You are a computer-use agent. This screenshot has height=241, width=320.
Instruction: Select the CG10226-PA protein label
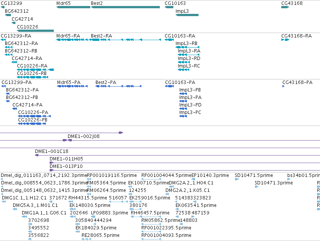pyautogui.click(x=33, y=112)
